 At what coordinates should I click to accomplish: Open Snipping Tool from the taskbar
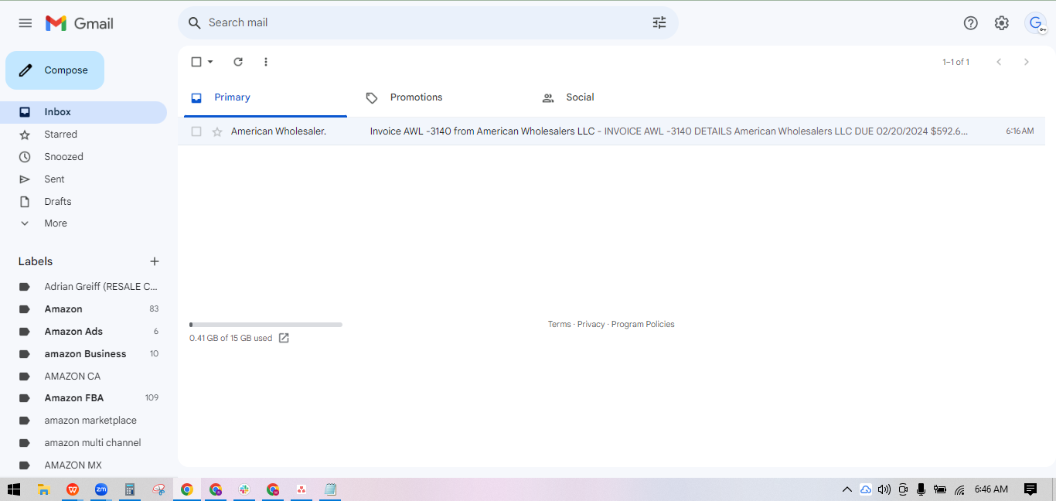(158, 489)
